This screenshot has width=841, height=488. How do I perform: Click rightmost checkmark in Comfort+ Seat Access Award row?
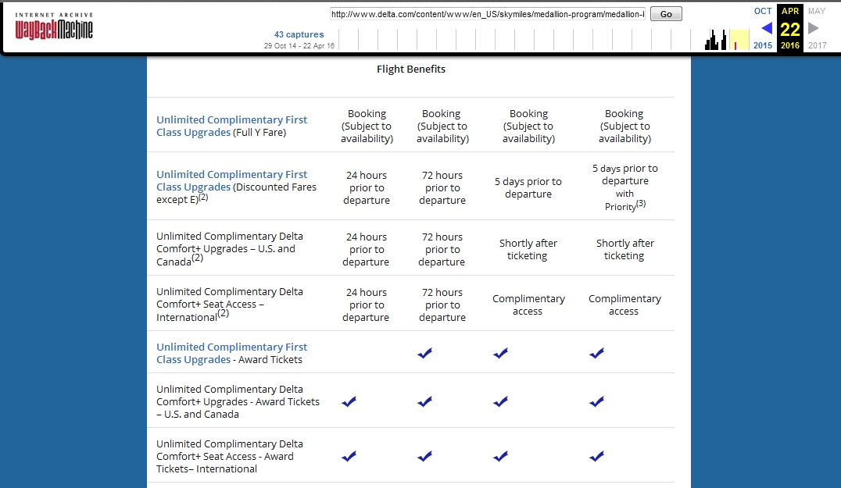click(x=596, y=457)
